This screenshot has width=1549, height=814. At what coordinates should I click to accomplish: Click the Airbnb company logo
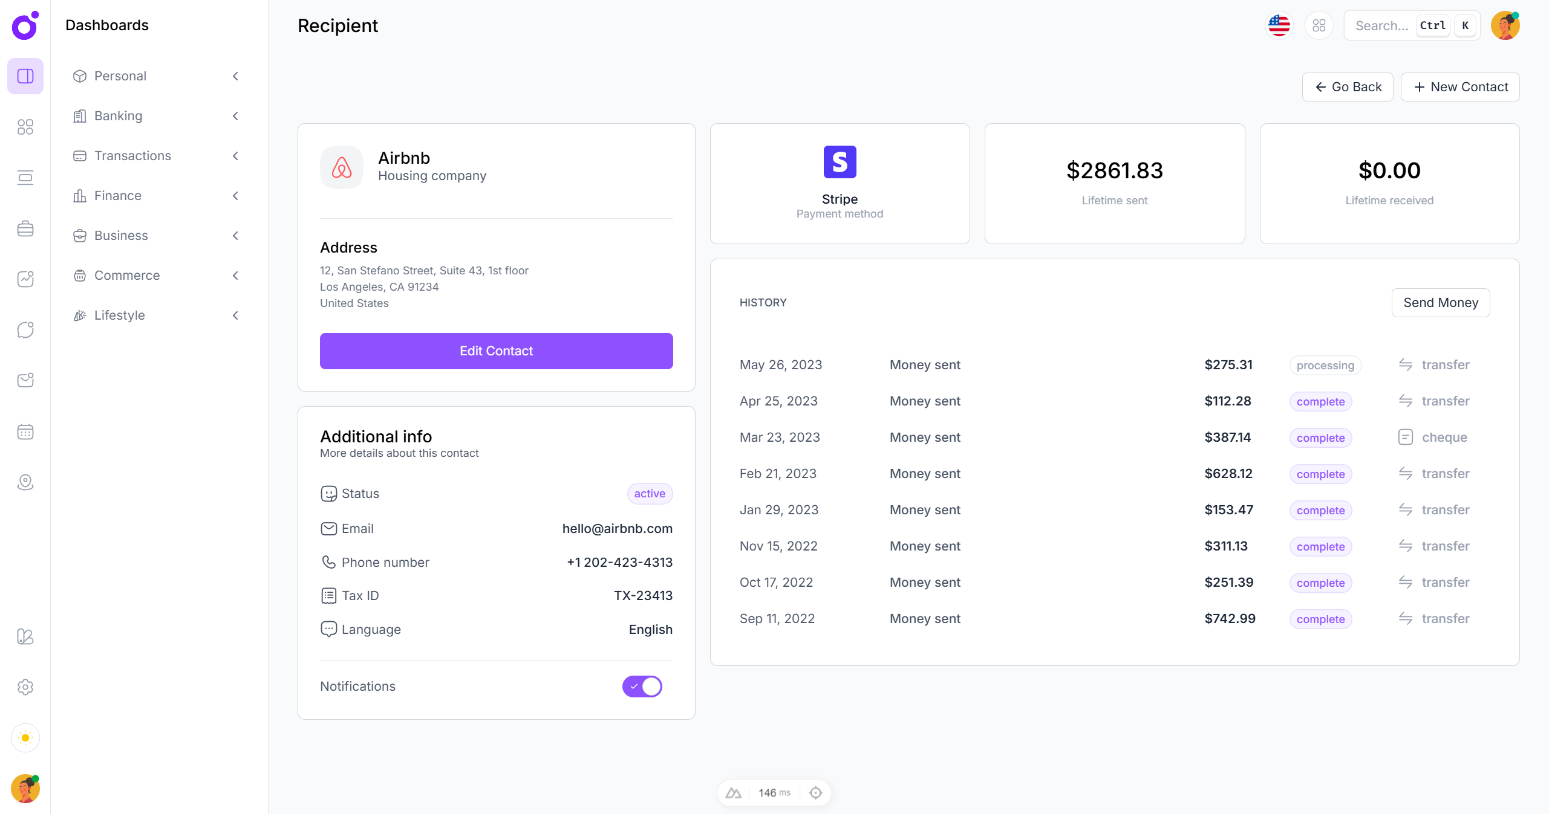(x=342, y=167)
